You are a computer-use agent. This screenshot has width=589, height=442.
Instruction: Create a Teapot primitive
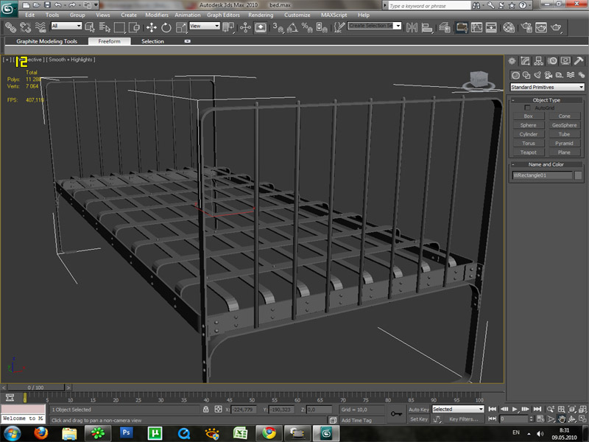coord(528,152)
